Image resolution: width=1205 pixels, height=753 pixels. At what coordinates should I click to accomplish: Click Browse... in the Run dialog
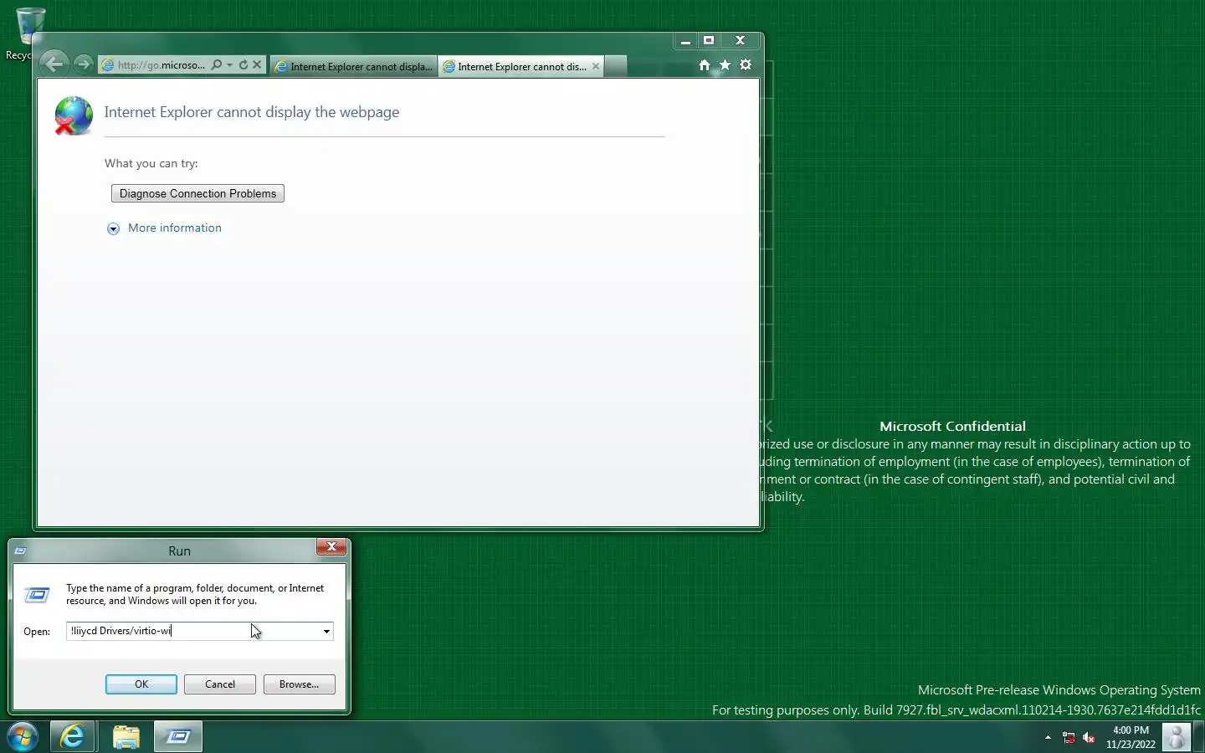click(299, 684)
